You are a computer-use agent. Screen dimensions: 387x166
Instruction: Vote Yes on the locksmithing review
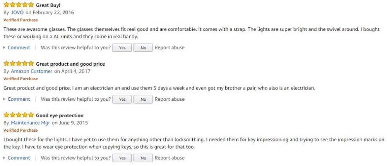[x=122, y=158]
